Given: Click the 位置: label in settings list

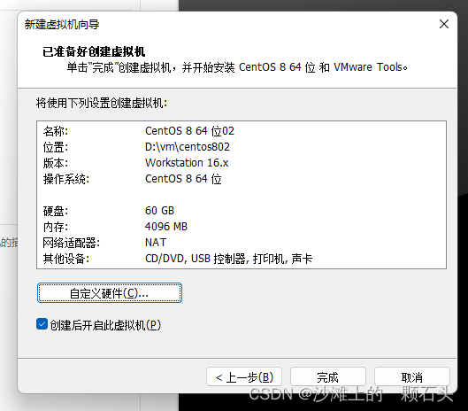Looking at the screenshot, I should [56, 147].
